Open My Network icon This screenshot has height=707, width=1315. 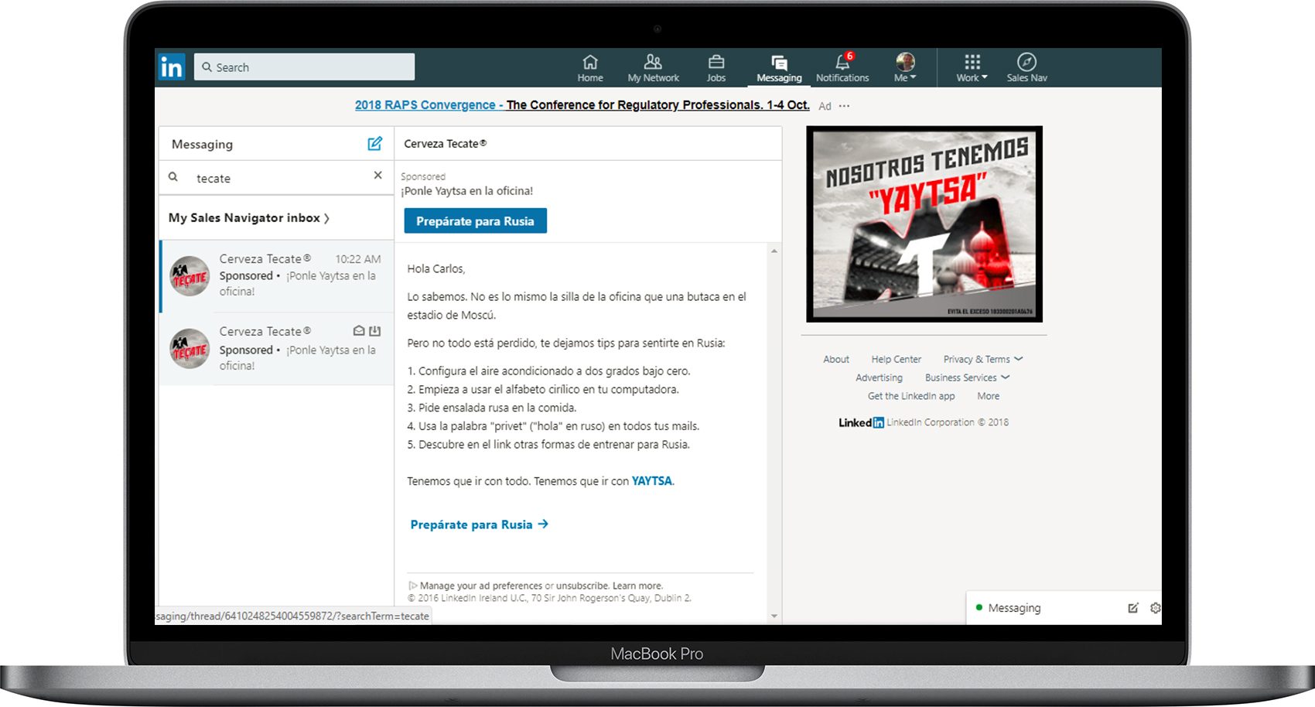pos(653,67)
